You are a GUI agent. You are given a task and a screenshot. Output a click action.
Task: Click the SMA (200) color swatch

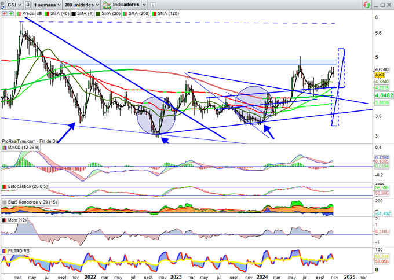point(125,13)
